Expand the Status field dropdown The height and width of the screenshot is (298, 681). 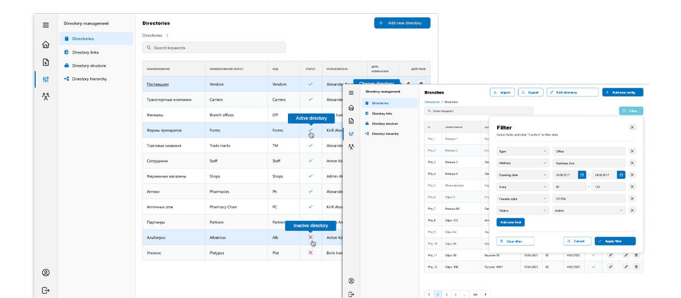[x=523, y=210]
